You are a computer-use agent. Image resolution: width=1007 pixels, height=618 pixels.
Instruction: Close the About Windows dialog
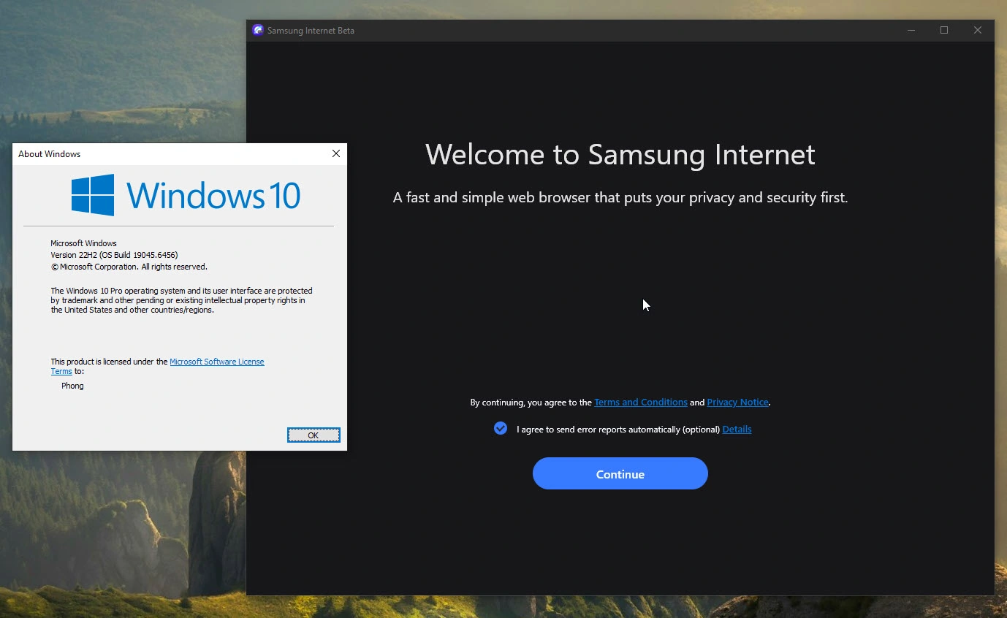tap(336, 153)
